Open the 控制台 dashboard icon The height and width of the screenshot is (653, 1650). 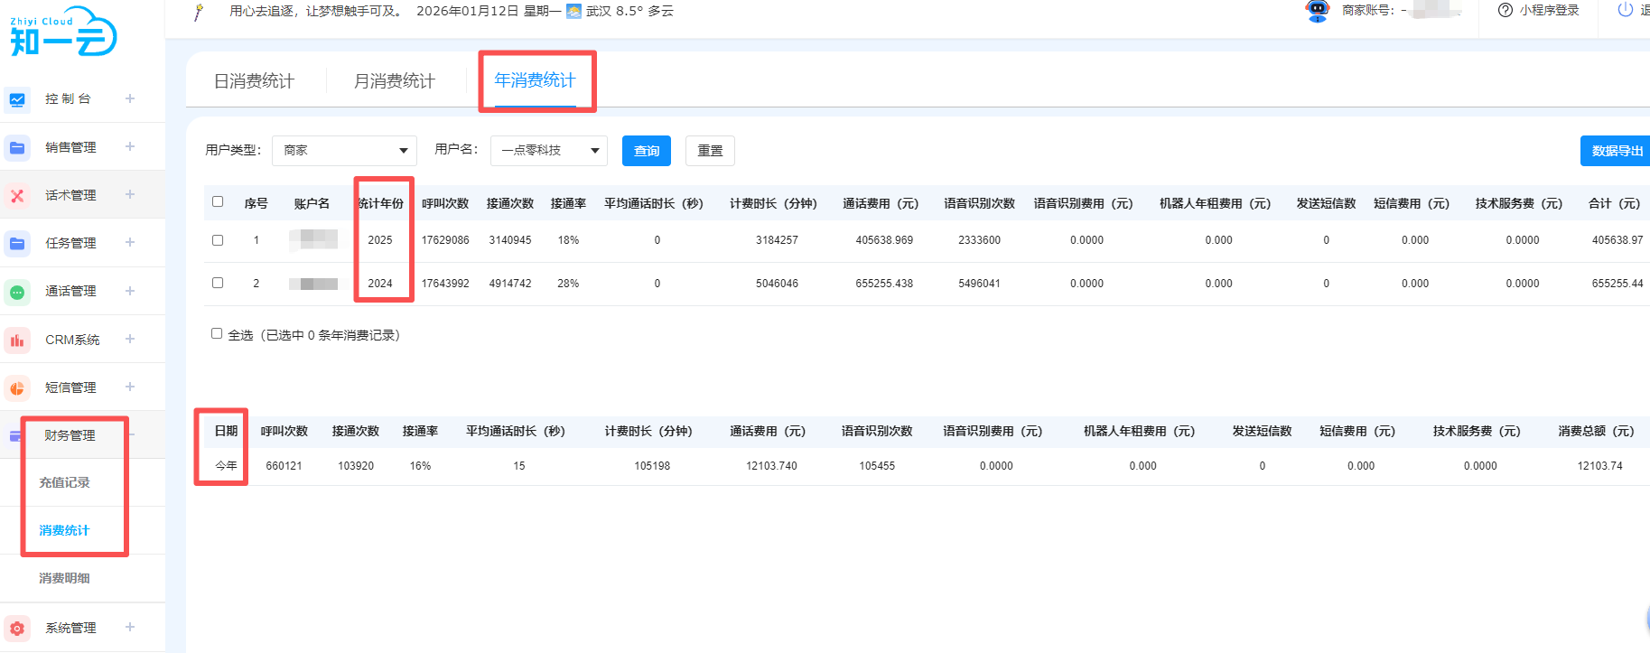17,99
